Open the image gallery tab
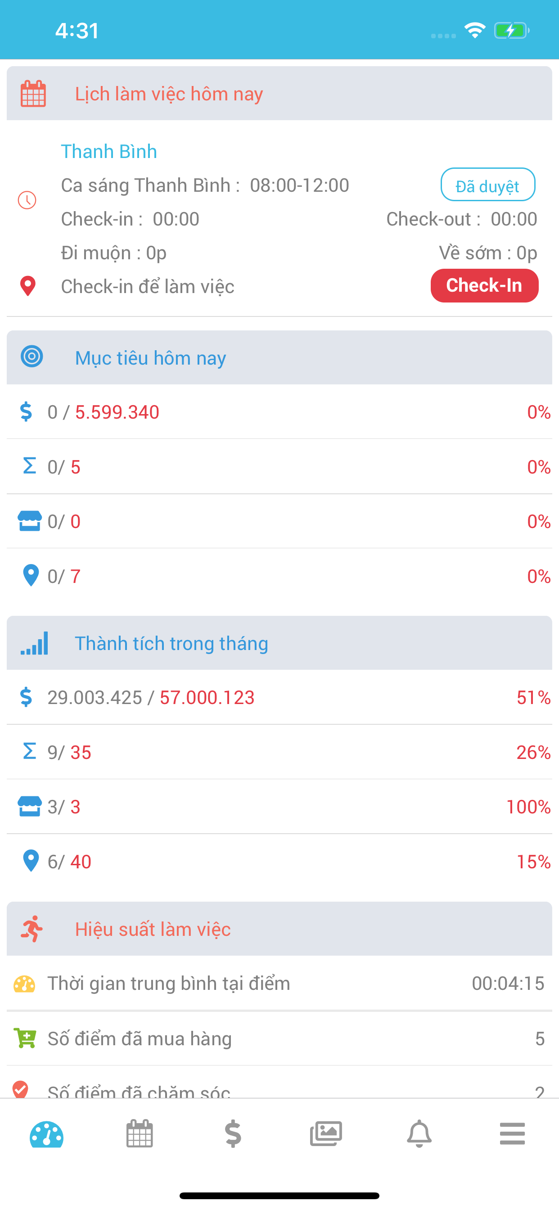The height and width of the screenshot is (1210, 559). pos(325,1134)
